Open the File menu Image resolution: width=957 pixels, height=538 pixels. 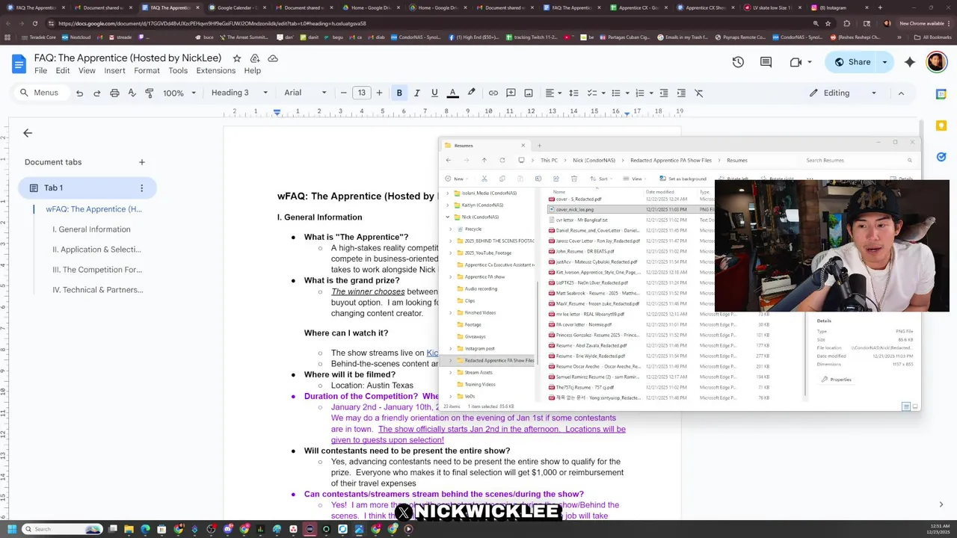tap(40, 70)
